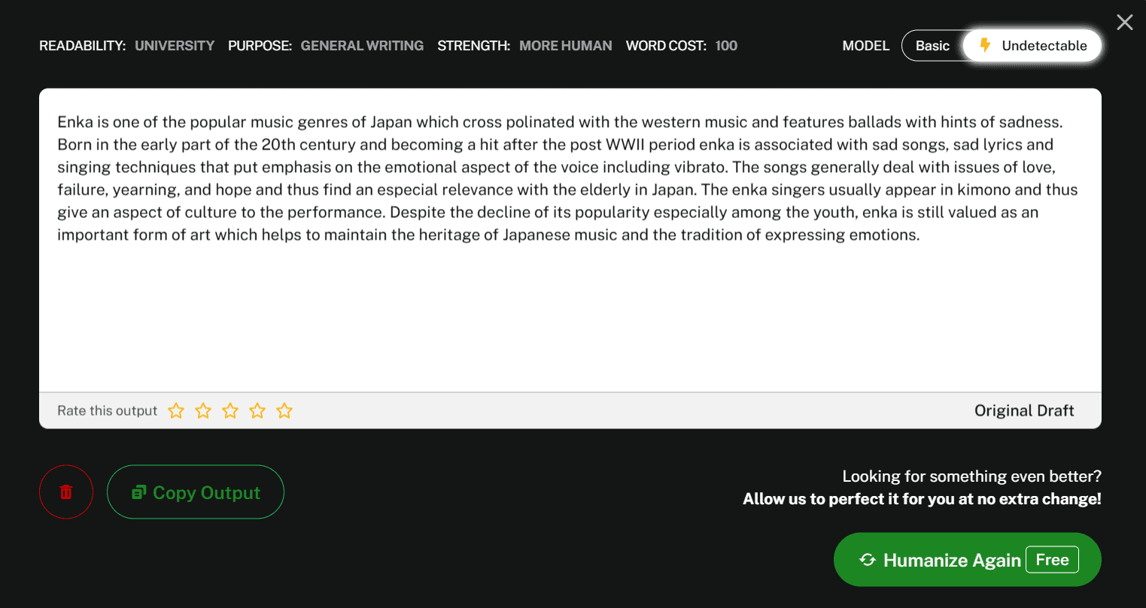Screen dimensions: 1146x608
Task: Rate output with the third star
Action: [230, 410]
